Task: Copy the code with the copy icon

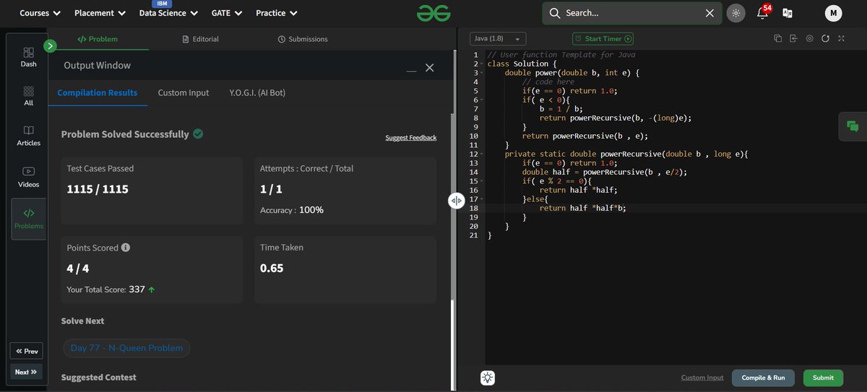Action: (778, 39)
